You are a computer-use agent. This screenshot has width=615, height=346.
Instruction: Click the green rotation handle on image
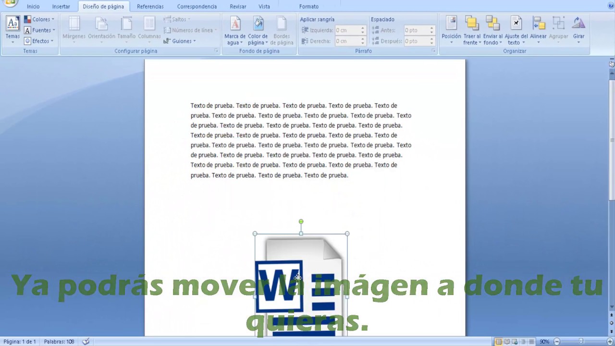[x=301, y=222]
